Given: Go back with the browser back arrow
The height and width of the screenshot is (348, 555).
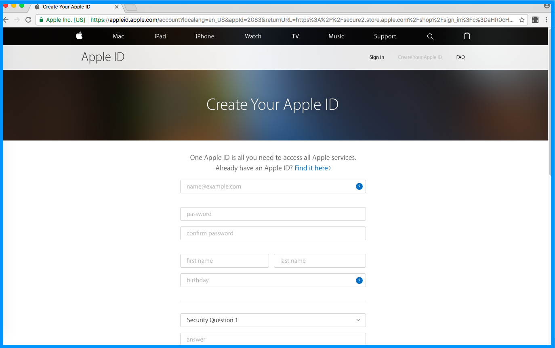Looking at the screenshot, I should point(6,20).
